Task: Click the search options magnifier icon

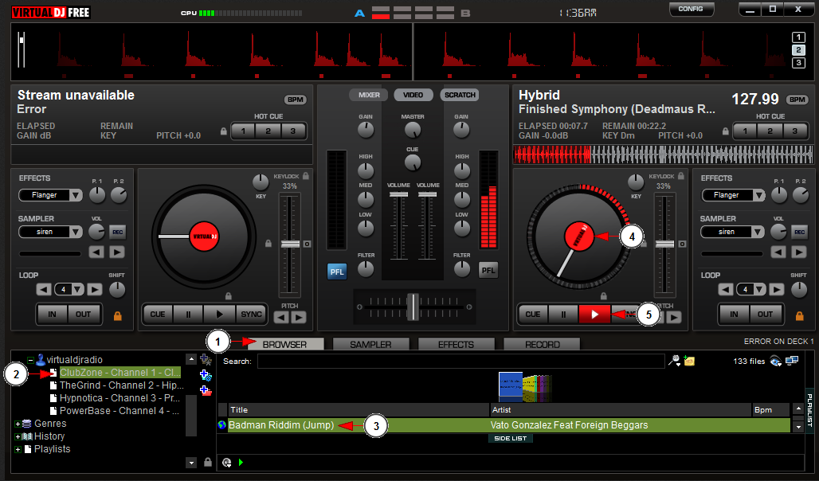Action: [x=674, y=361]
